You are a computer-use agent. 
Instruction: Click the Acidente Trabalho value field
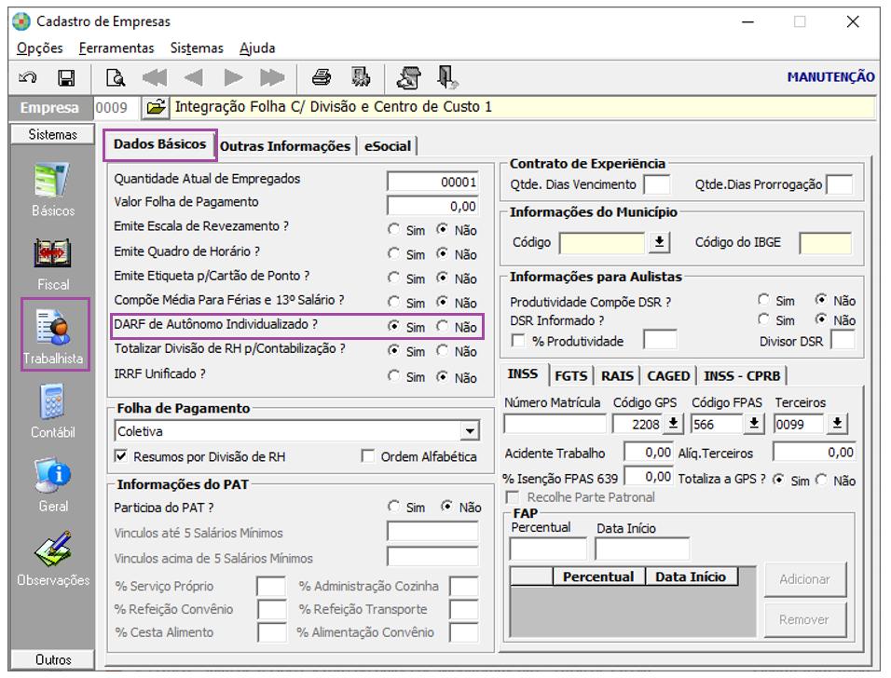[649, 453]
